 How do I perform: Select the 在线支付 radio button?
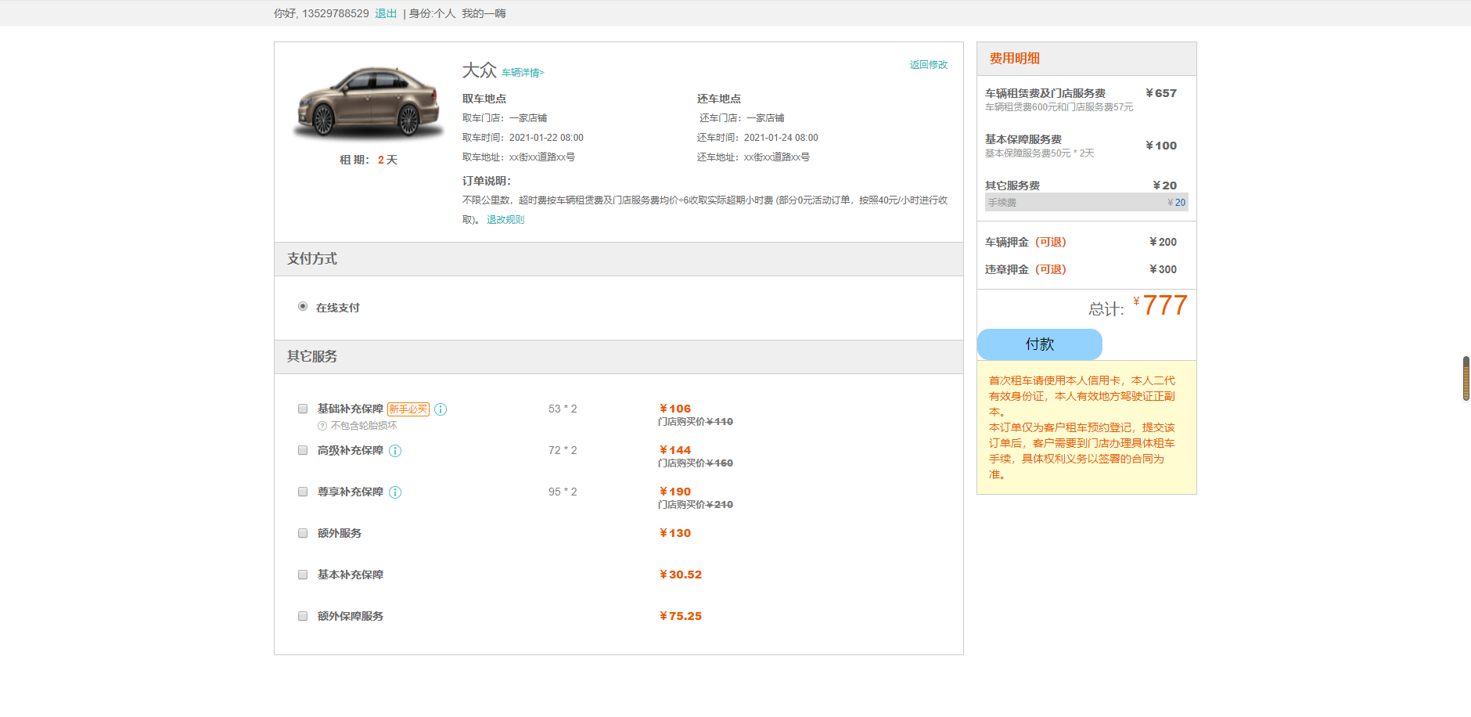(303, 306)
